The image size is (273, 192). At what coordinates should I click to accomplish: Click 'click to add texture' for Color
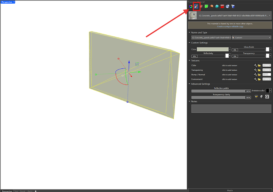coord(229,66)
